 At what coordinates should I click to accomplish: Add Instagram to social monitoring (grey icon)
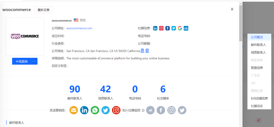pyautogui.click(x=172, y=110)
